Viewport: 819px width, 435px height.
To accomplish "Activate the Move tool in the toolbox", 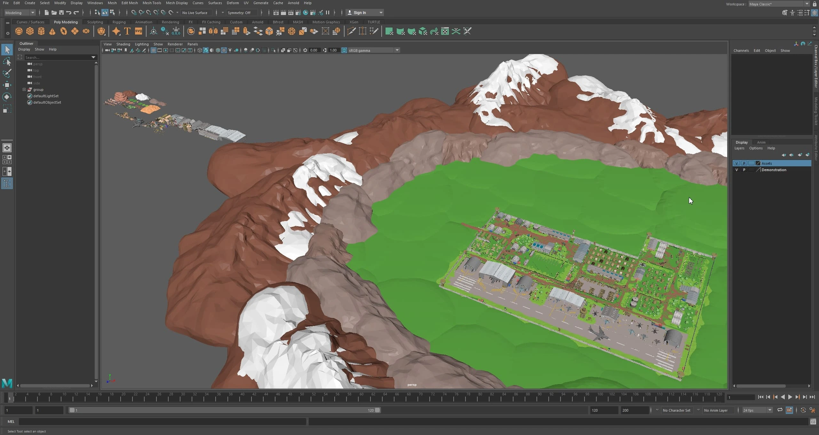I will point(7,85).
